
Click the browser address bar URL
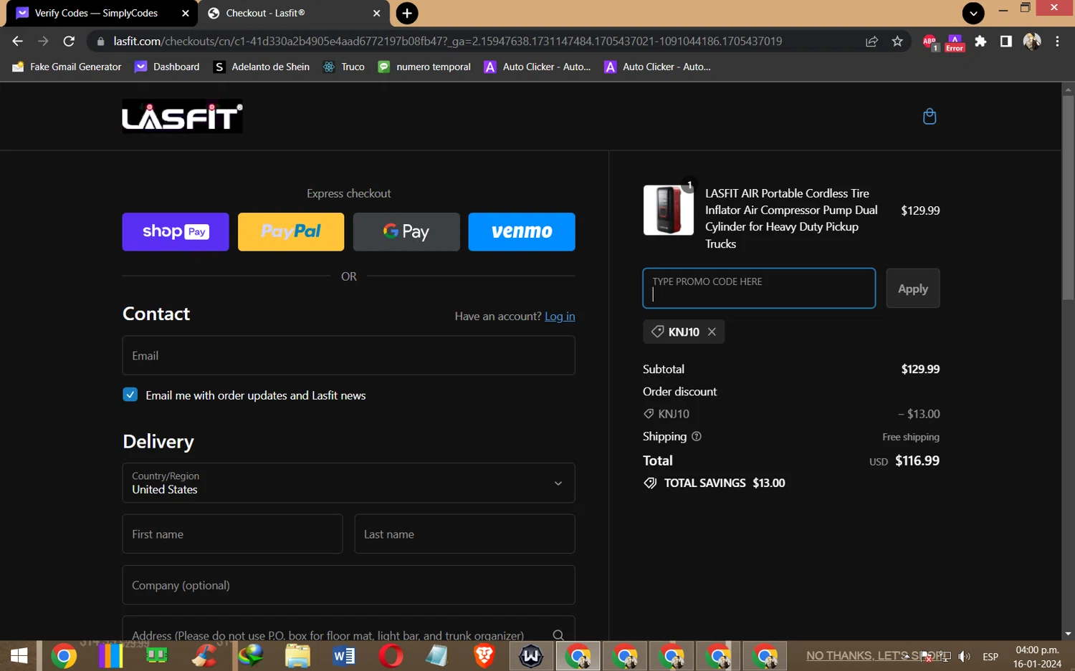tap(447, 42)
